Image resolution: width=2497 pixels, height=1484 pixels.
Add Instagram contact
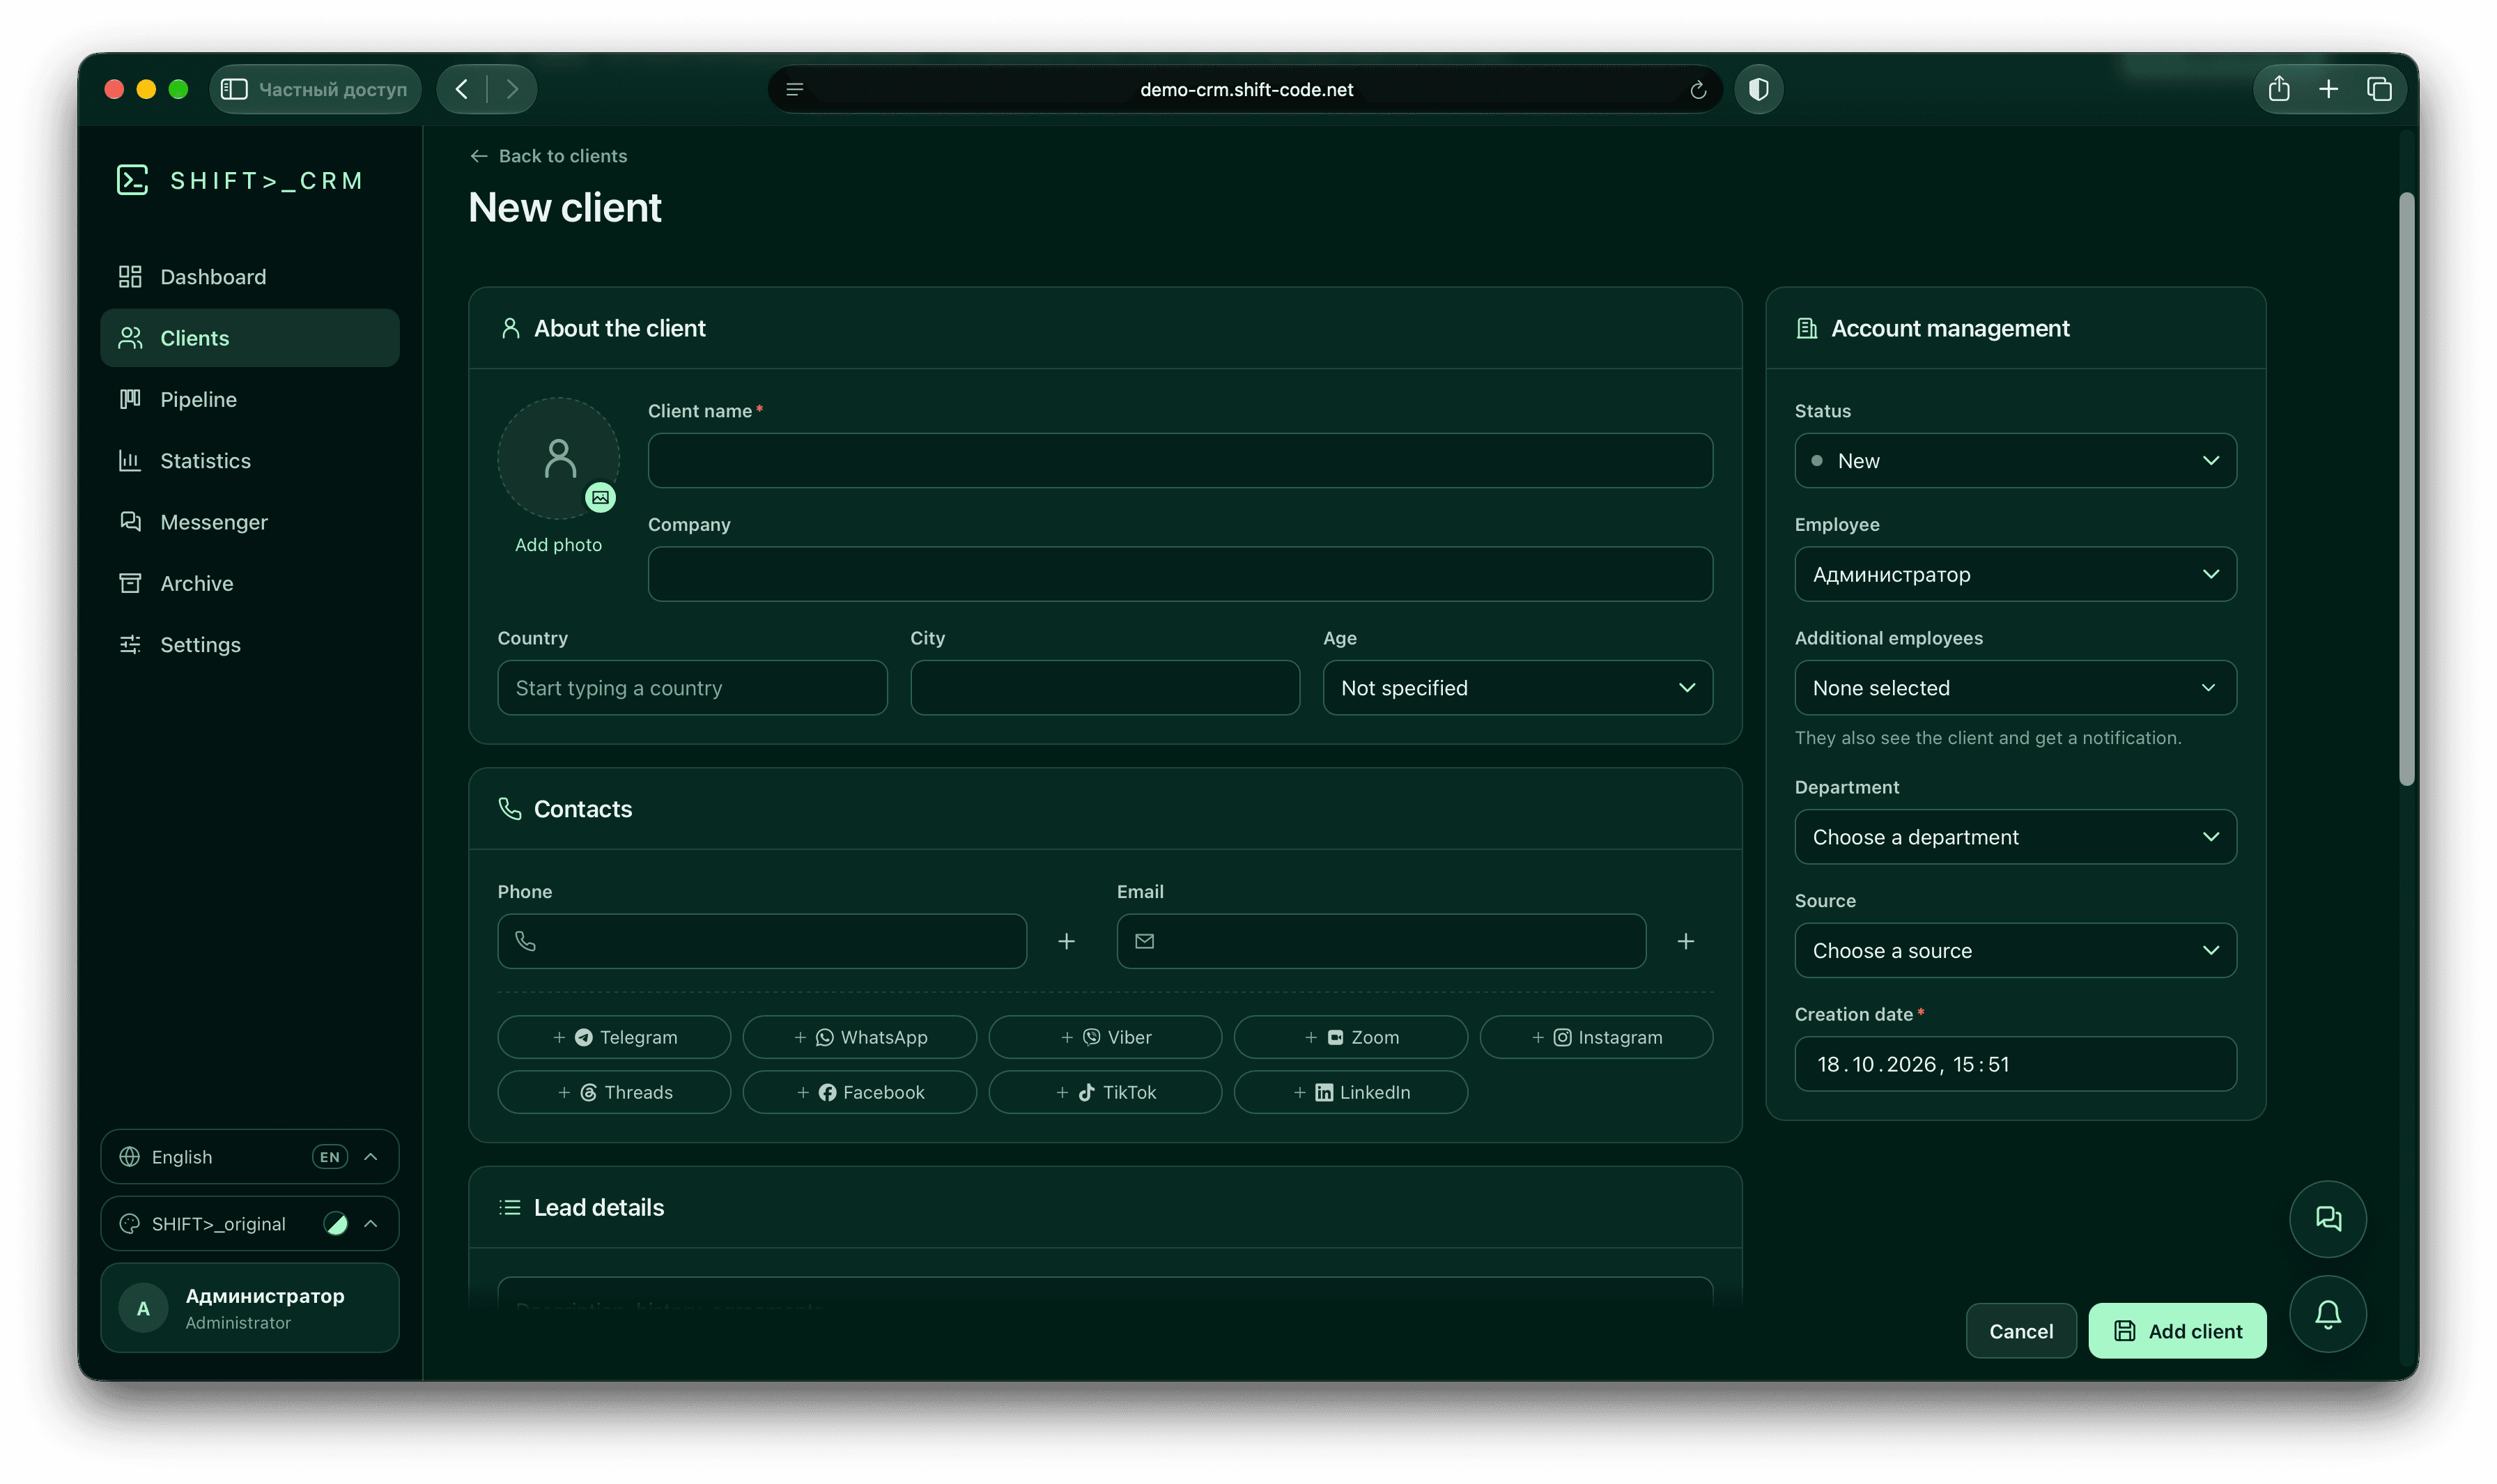pos(1596,1037)
